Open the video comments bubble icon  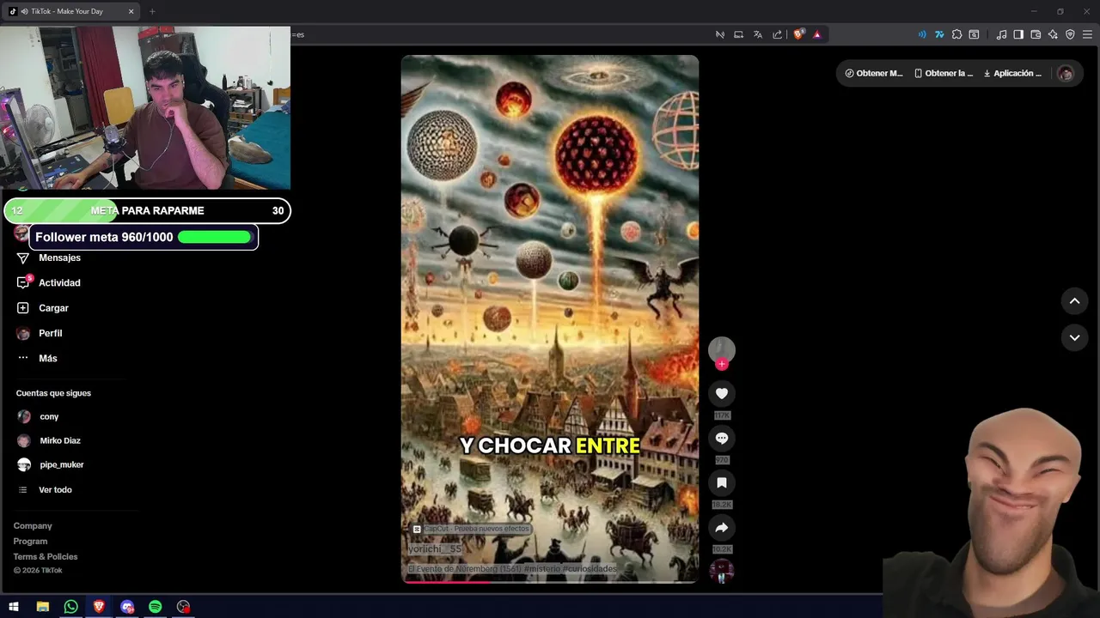tap(722, 439)
